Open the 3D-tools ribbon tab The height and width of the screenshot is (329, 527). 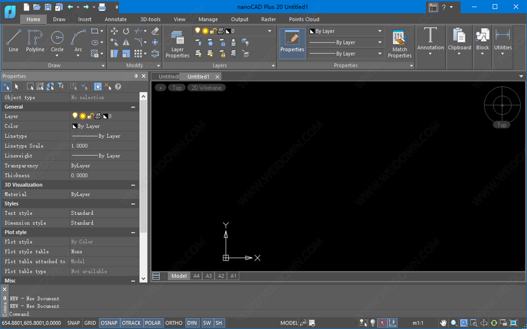point(150,19)
